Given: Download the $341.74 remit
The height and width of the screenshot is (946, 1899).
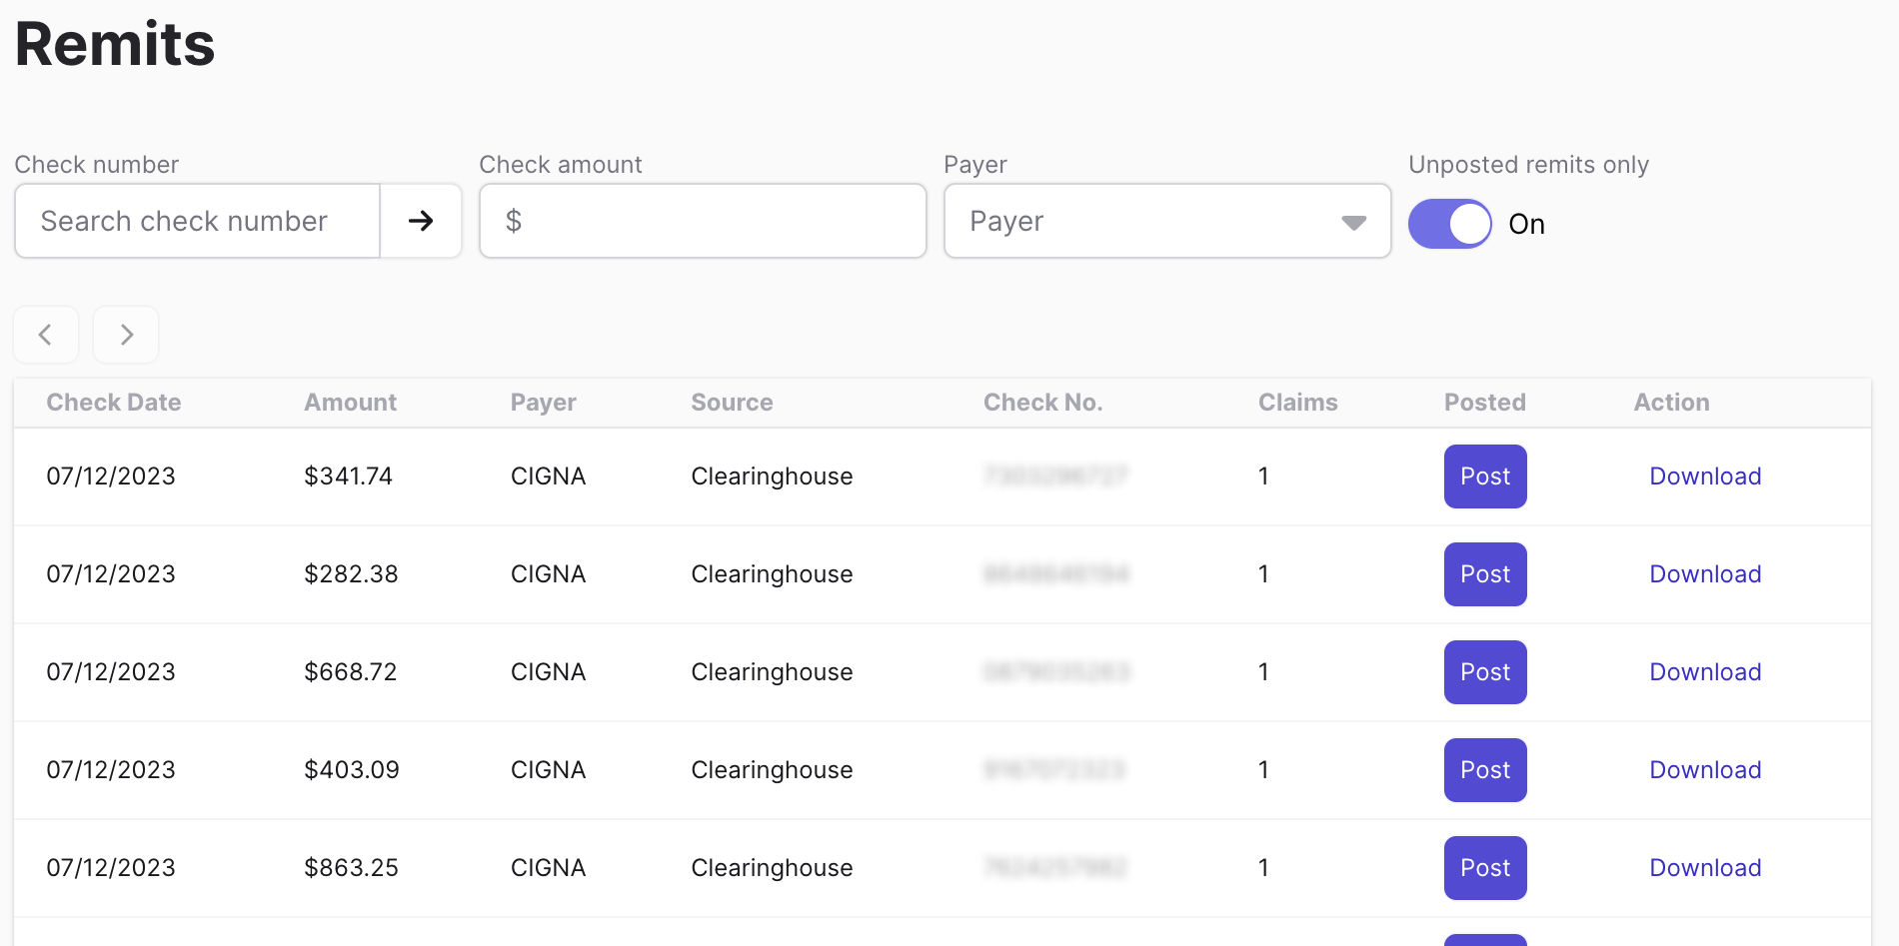Looking at the screenshot, I should tap(1704, 476).
